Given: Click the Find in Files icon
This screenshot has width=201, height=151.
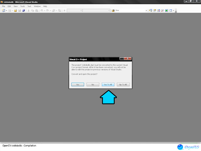Looking at the screenshot, I should pyautogui.click(x=113, y=10).
